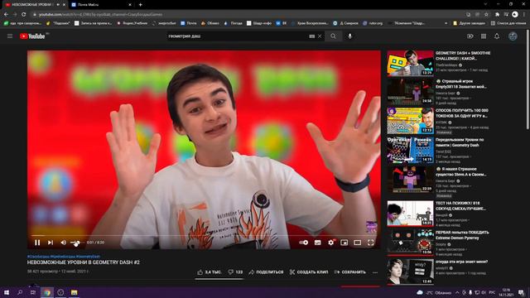Viewport: 530px width, 298px height.
Task: Toggle the autoplay switch in player
Action: pos(304,243)
